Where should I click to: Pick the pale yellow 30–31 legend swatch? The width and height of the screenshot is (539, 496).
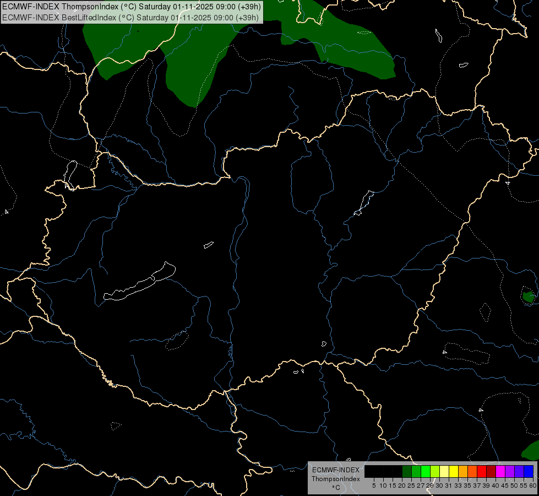(444, 471)
